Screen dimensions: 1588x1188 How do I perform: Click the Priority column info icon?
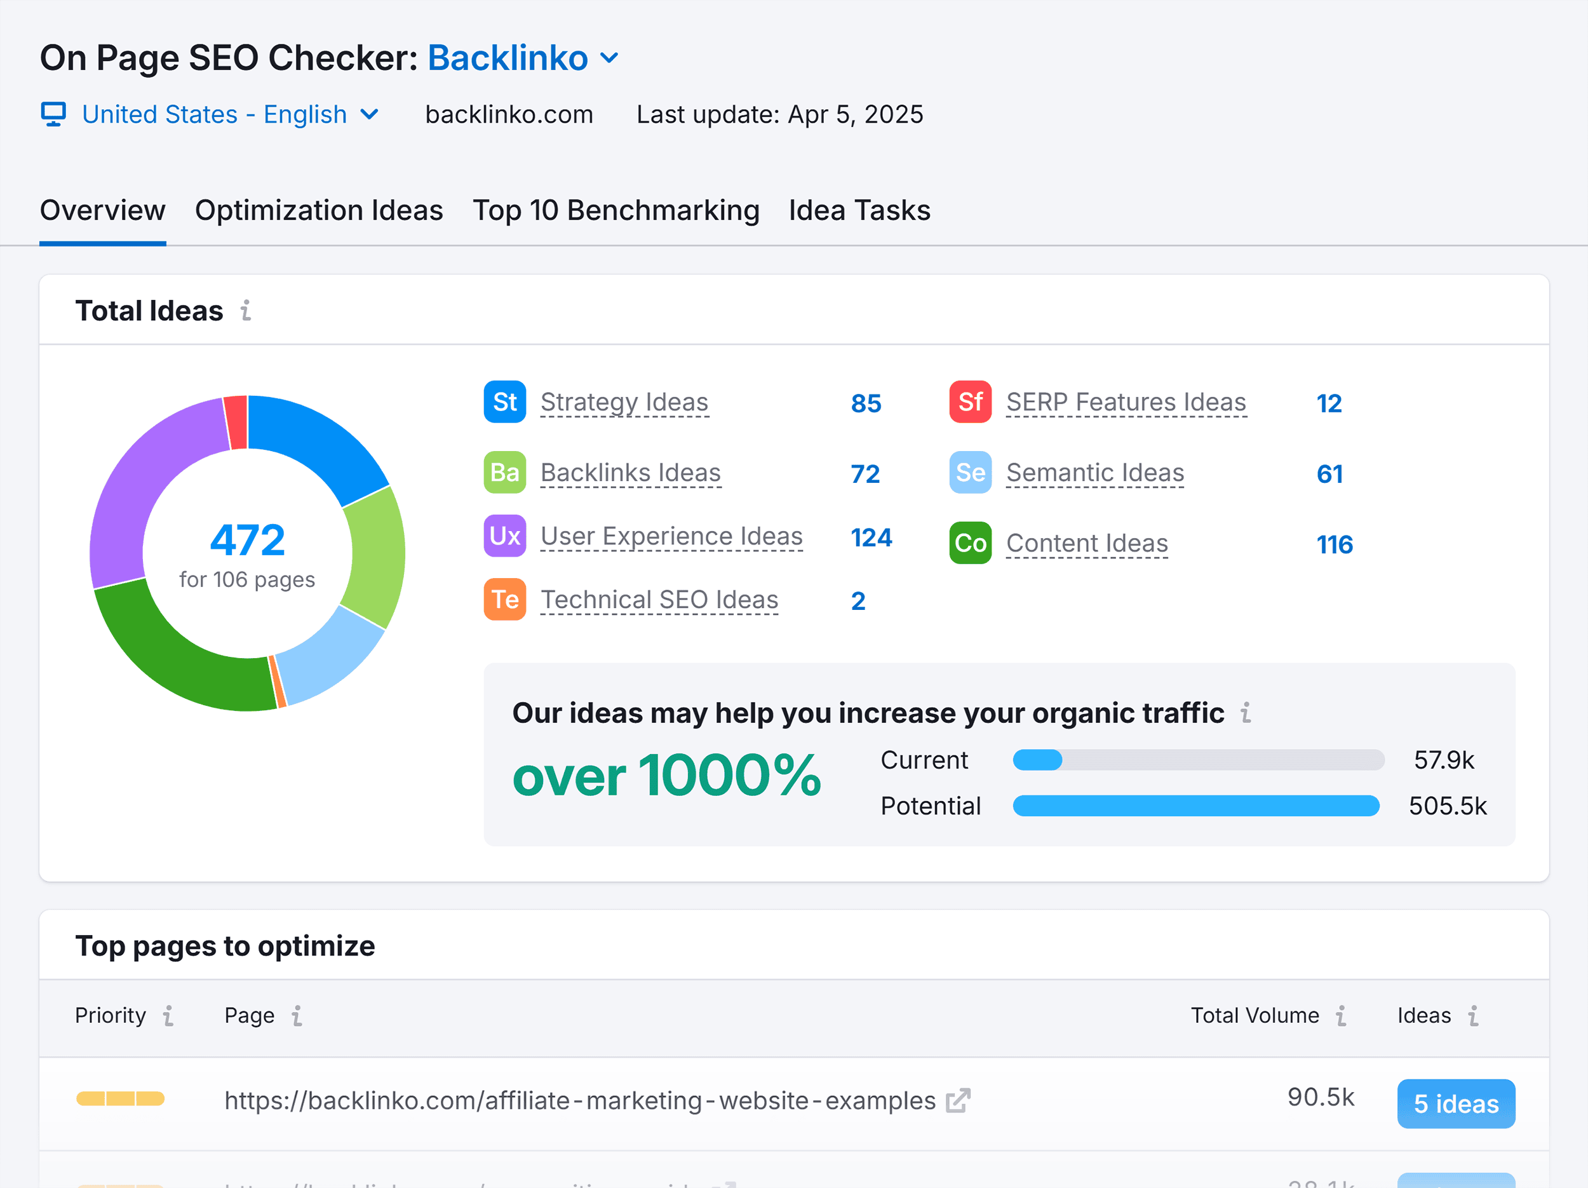168,1016
